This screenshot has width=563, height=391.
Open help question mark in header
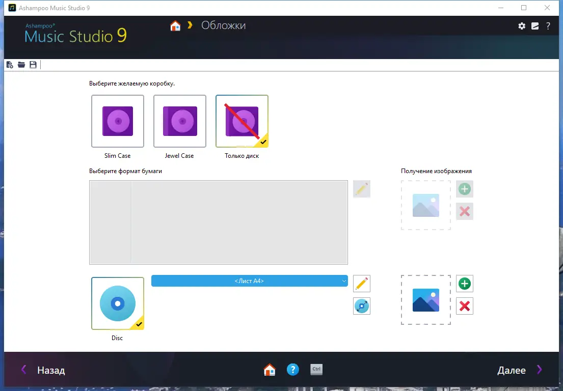pos(548,26)
